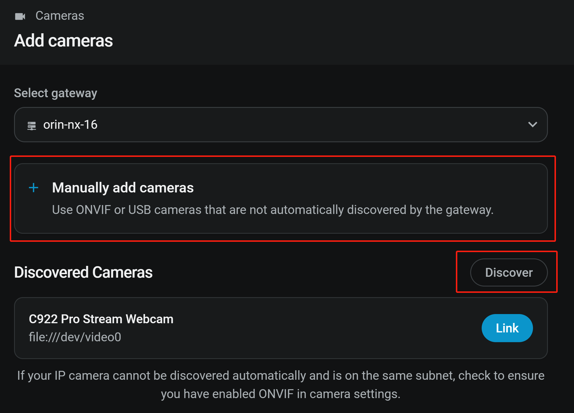574x413 pixels.
Task: Select the orin-nx-16 gateway text
Action: point(70,125)
